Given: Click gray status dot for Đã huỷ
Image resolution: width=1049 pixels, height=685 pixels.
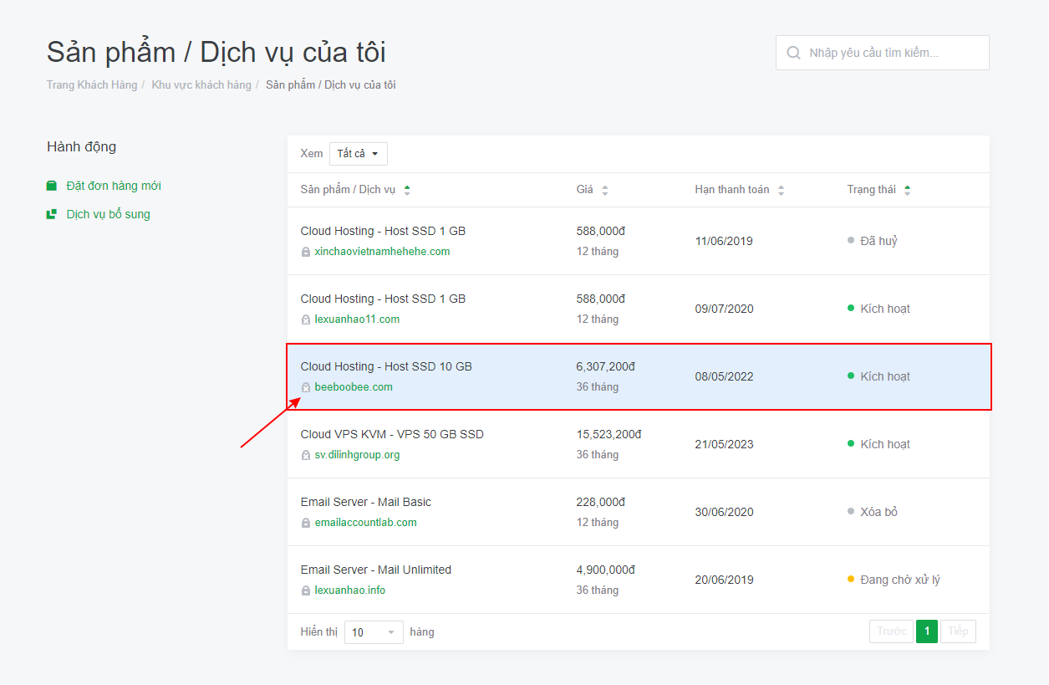Looking at the screenshot, I should 851,240.
